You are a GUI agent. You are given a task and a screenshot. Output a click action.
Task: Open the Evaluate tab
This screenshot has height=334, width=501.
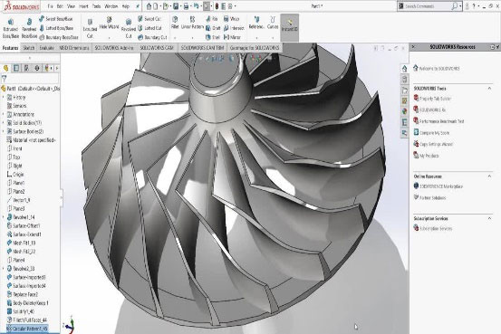pos(46,48)
